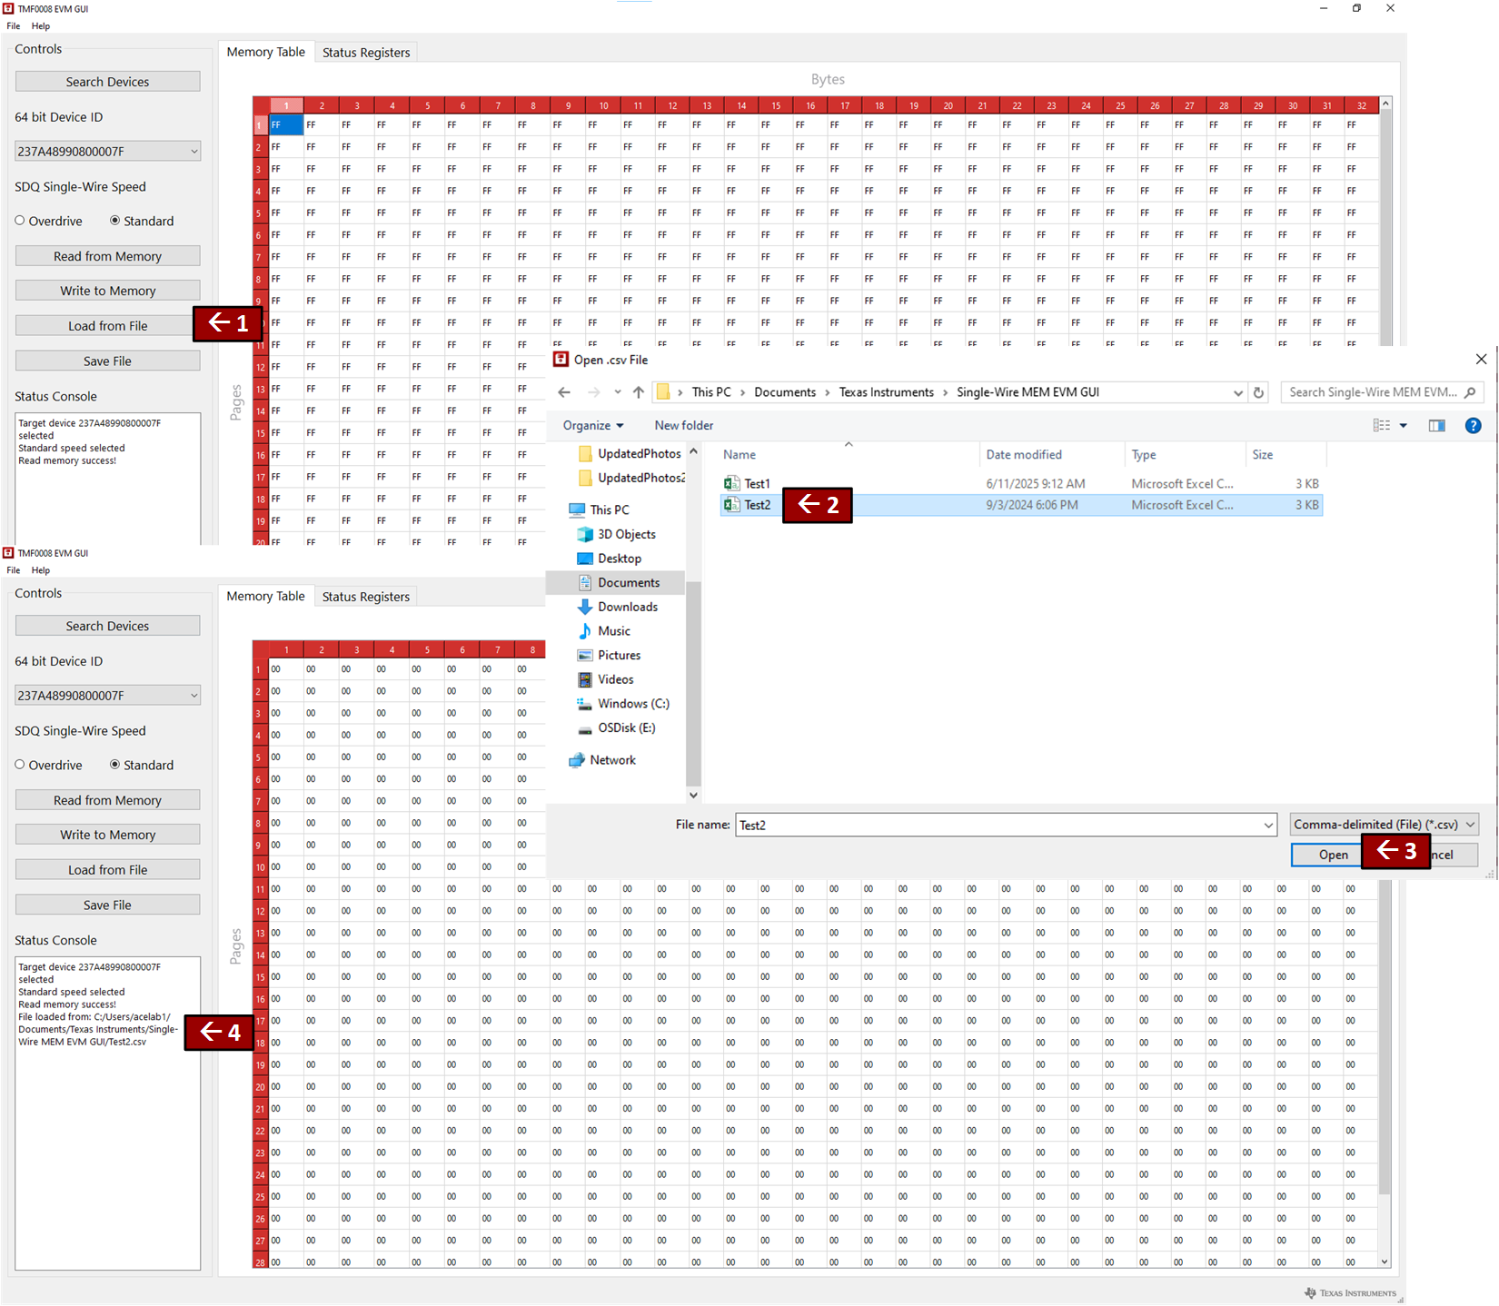Select the Test1 Excel file
Screen dimensions: 1499x1306
tap(756, 484)
